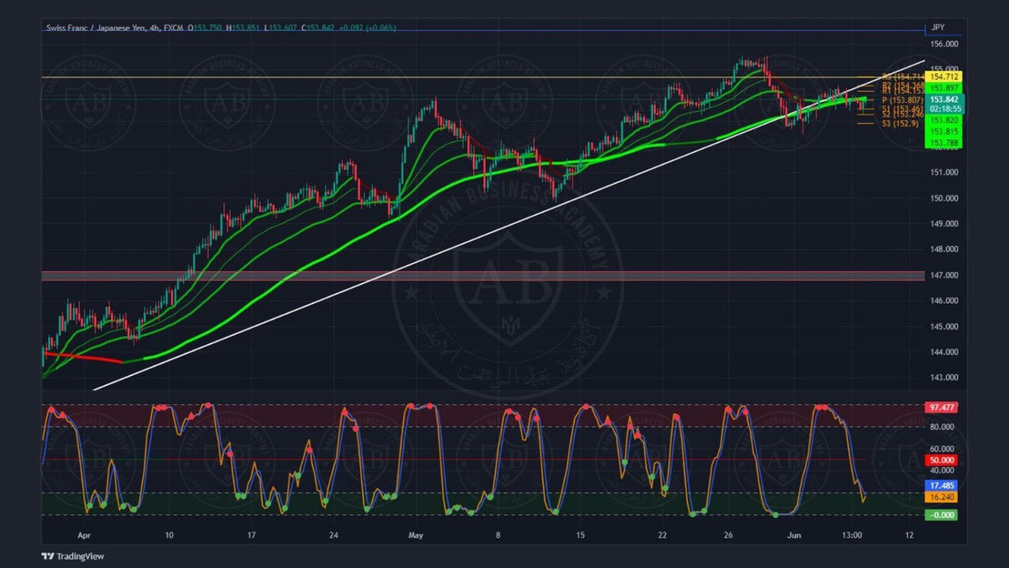Click the 'Apr' date on time axis
Viewport: 1009px width, 568px height.
click(x=84, y=536)
